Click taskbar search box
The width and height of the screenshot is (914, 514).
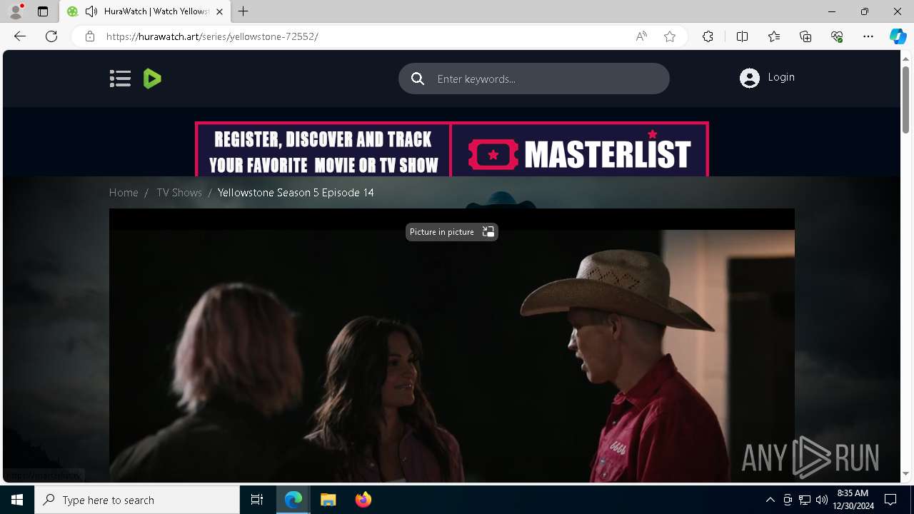pos(137,500)
